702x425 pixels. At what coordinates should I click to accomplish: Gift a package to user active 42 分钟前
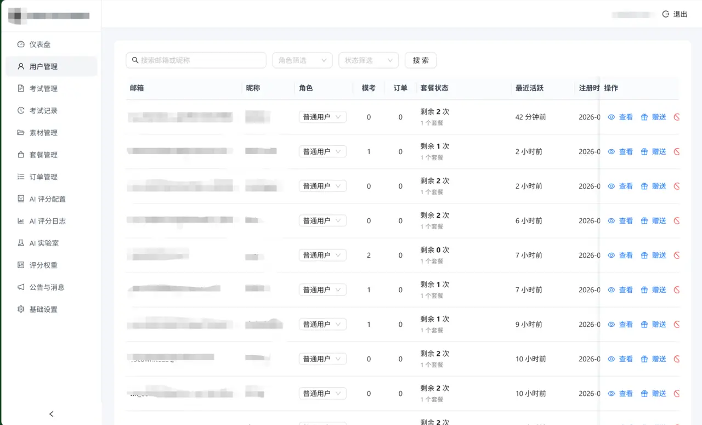coord(654,117)
